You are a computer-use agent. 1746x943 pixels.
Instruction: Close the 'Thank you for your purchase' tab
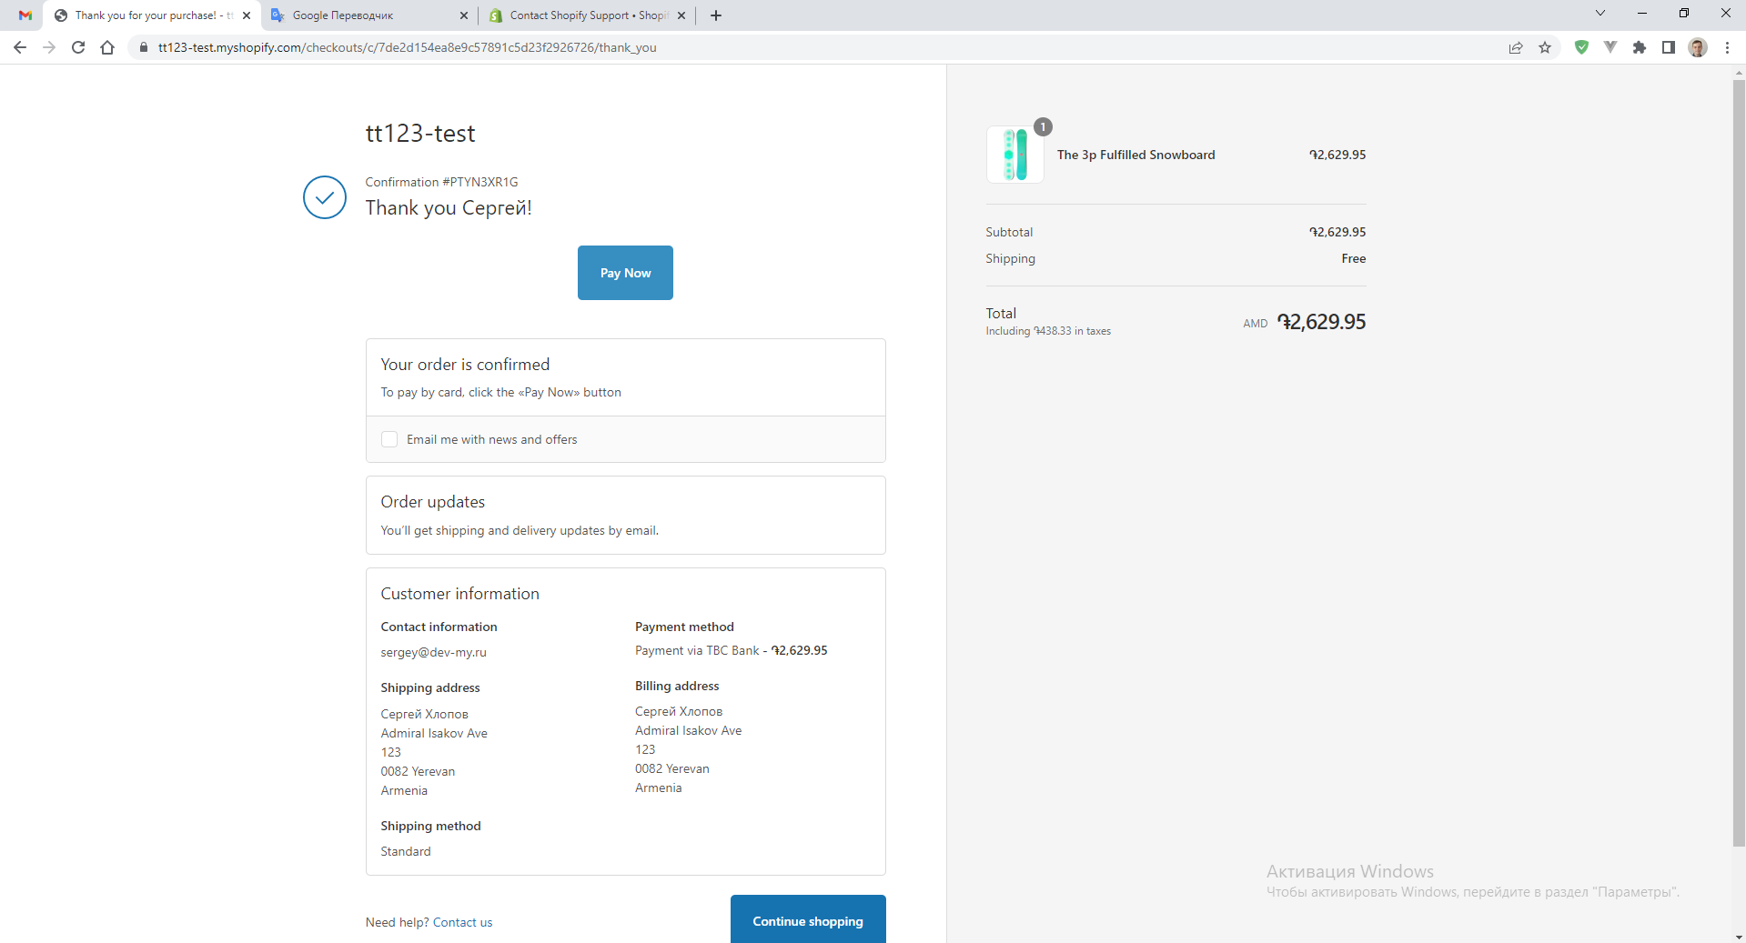(x=247, y=15)
